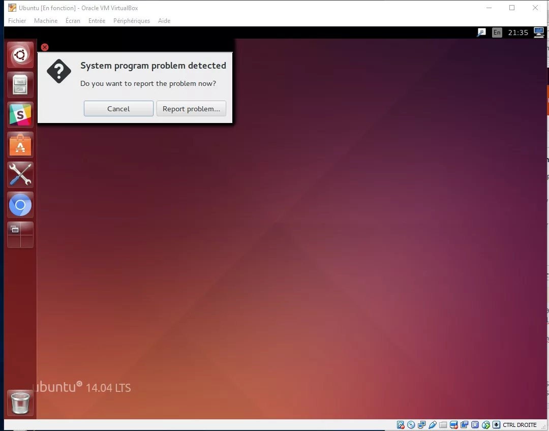This screenshot has height=431, width=549.
Task: Click the VirtualBox window title bar icon
Action: click(12, 7)
